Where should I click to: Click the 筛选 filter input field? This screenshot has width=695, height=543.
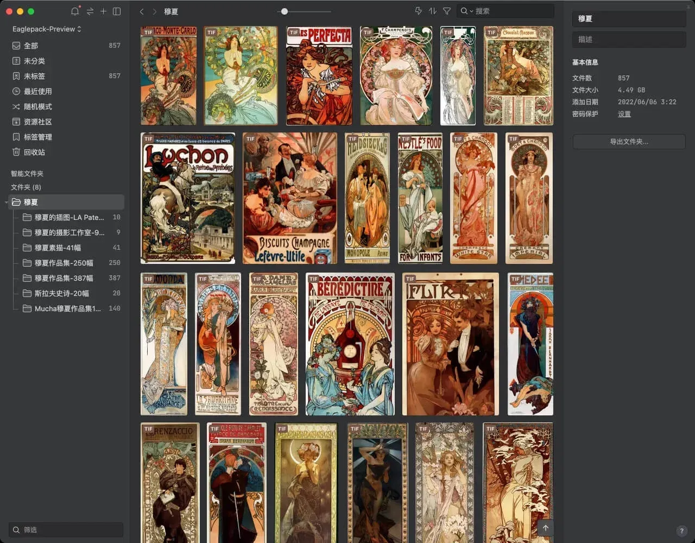coord(66,530)
